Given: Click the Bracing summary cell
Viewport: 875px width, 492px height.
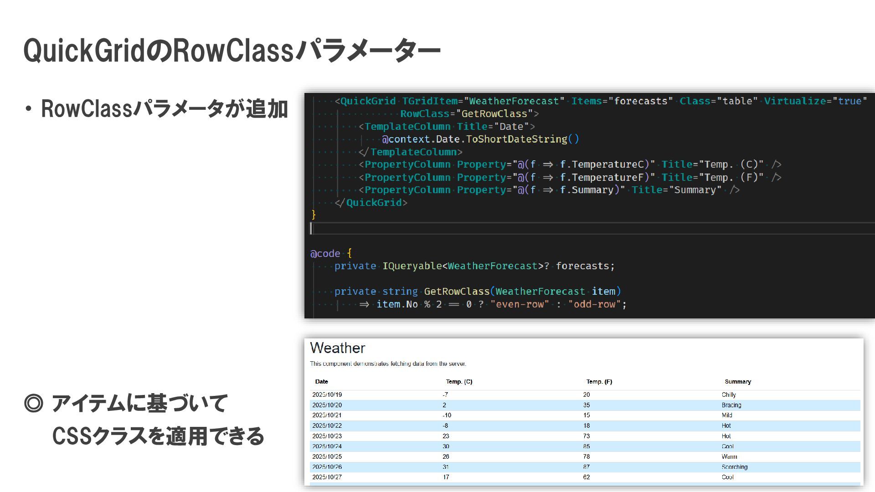Looking at the screenshot, I should tap(731, 405).
